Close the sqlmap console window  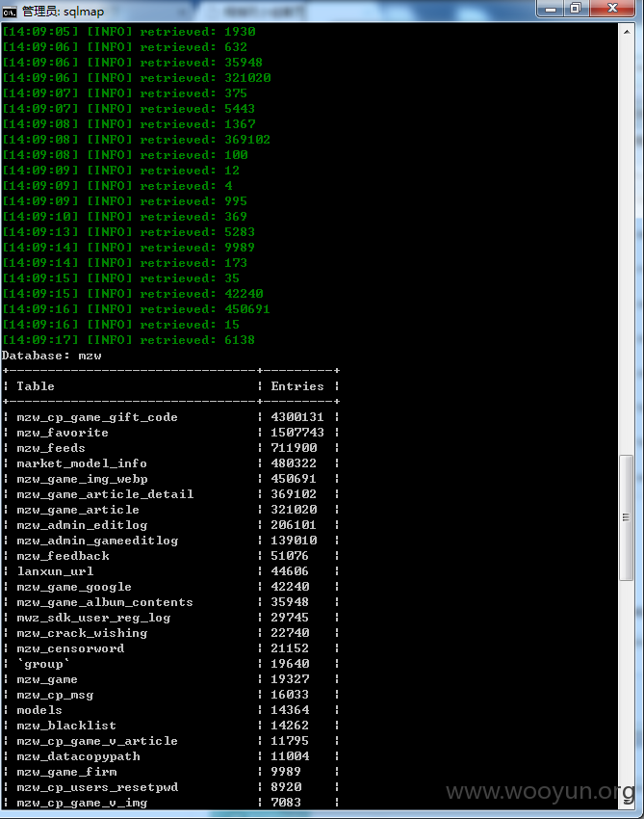click(x=612, y=9)
